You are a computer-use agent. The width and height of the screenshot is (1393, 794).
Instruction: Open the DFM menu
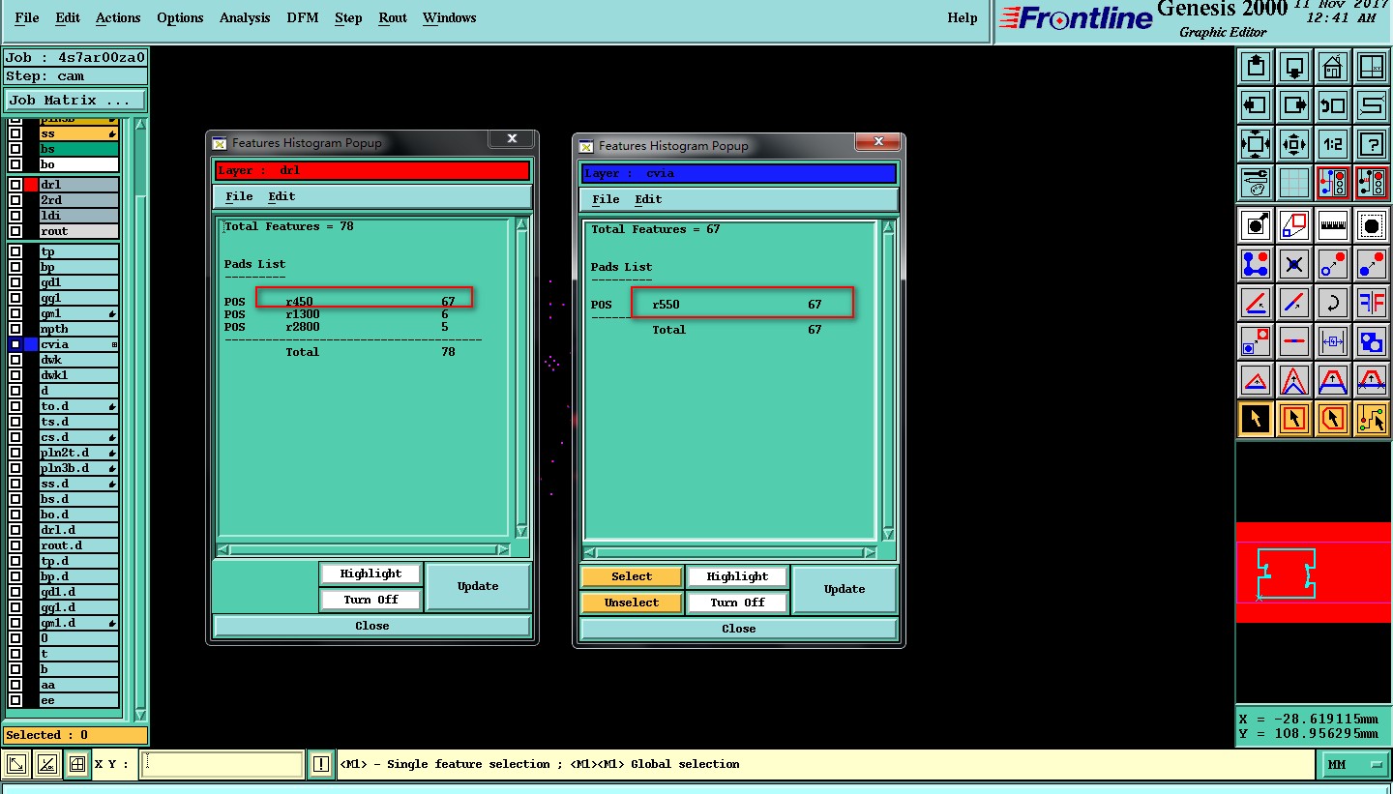[x=303, y=17]
